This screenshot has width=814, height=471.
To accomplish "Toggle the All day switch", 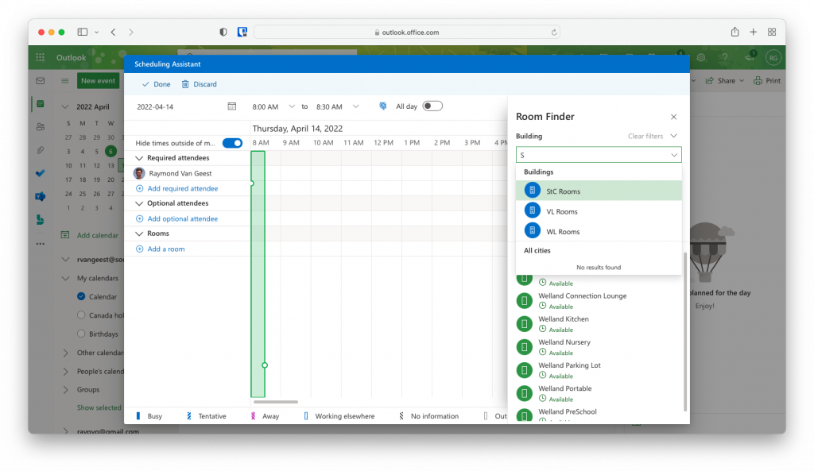I will tap(432, 106).
